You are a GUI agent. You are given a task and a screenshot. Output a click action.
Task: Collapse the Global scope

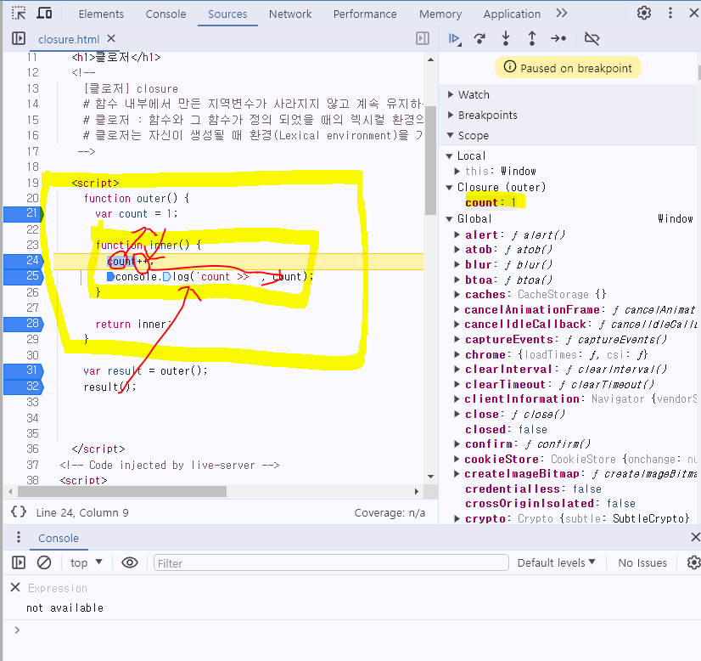pyautogui.click(x=449, y=219)
